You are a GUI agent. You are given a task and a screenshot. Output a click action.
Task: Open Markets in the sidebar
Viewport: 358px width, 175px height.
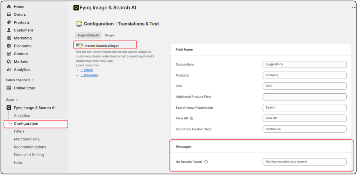(21, 61)
